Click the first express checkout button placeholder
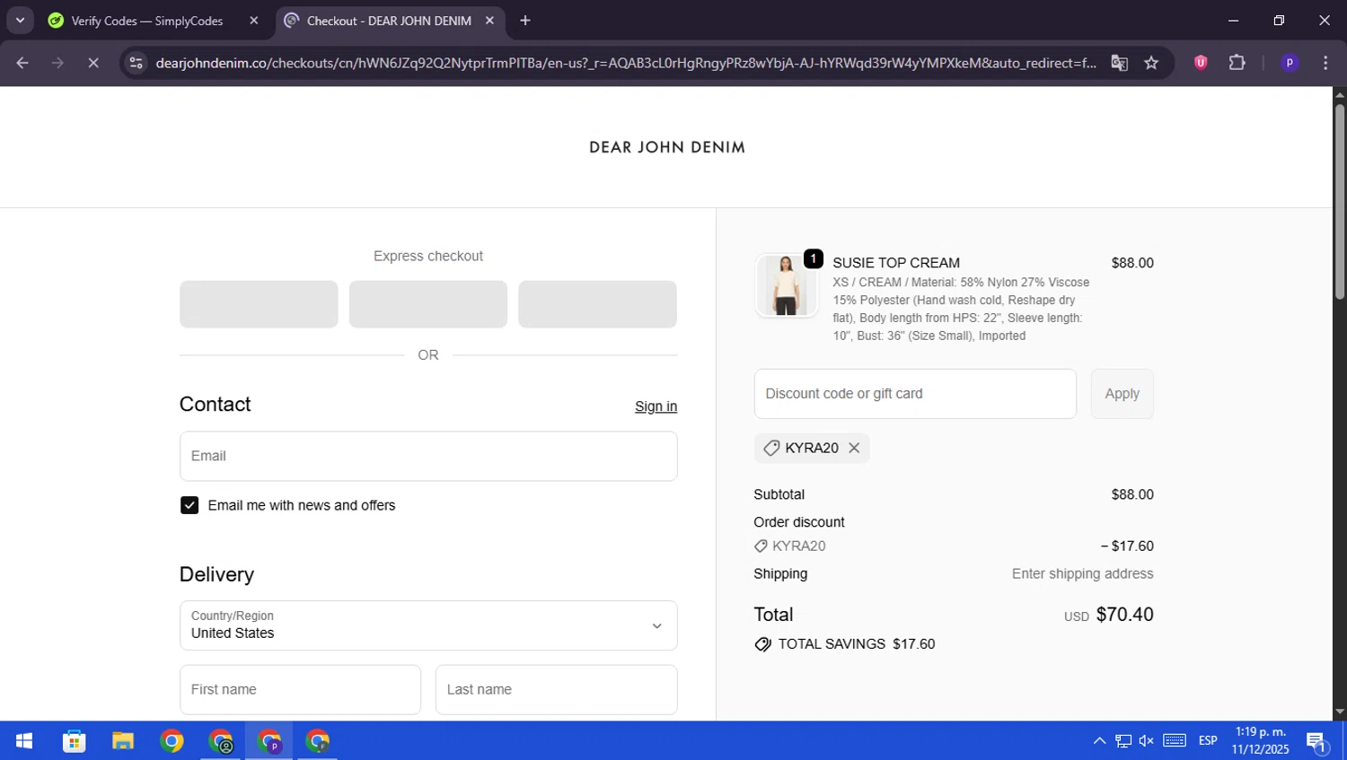The width and height of the screenshot is (1347, 760). click(259, 304)
